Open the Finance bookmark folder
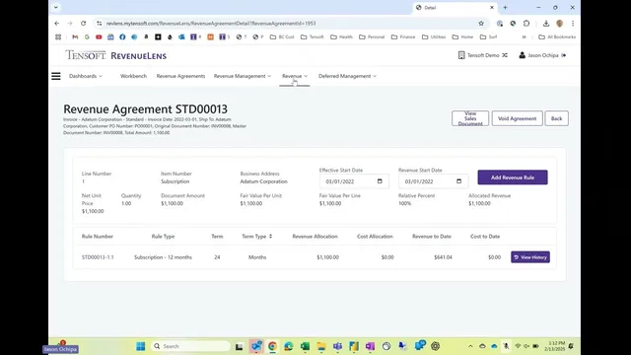631x355 pixels. pos(403,36)
